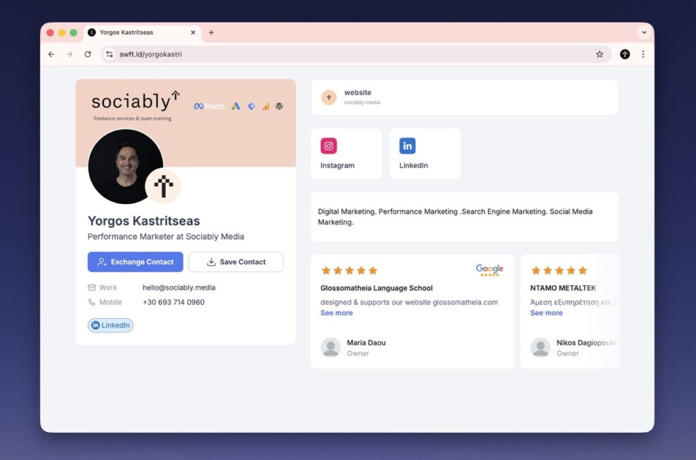Open the site information icon in address bar

coord(109,54)
